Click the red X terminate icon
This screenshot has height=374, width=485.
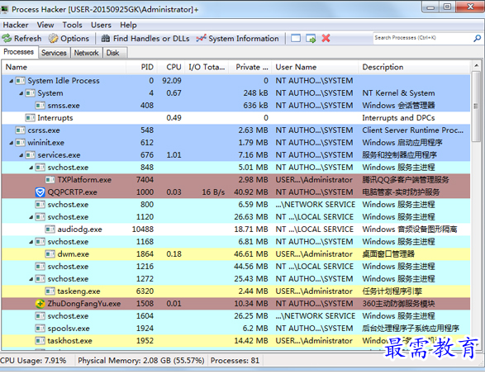tap(326, 38)
